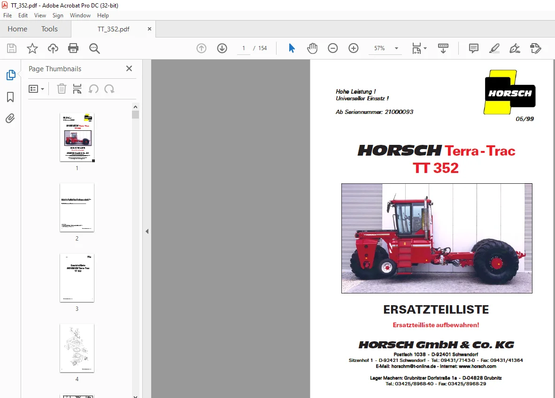Click the 57% zoom value field
The height and width of the screenshot is (398, 555).
(379, 48)
